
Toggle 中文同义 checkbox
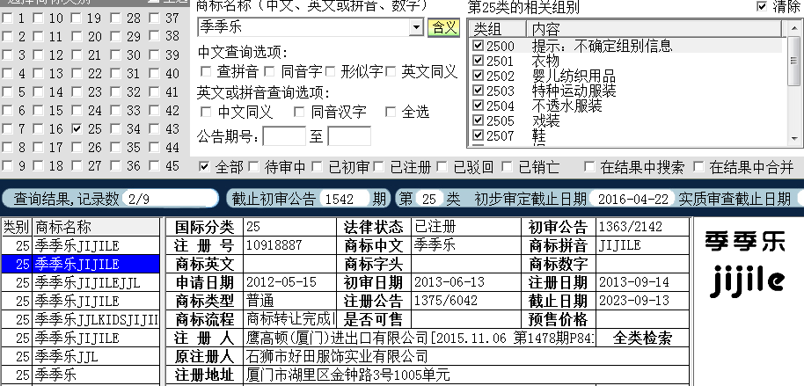pyautogui.click(x=206, y=112)
